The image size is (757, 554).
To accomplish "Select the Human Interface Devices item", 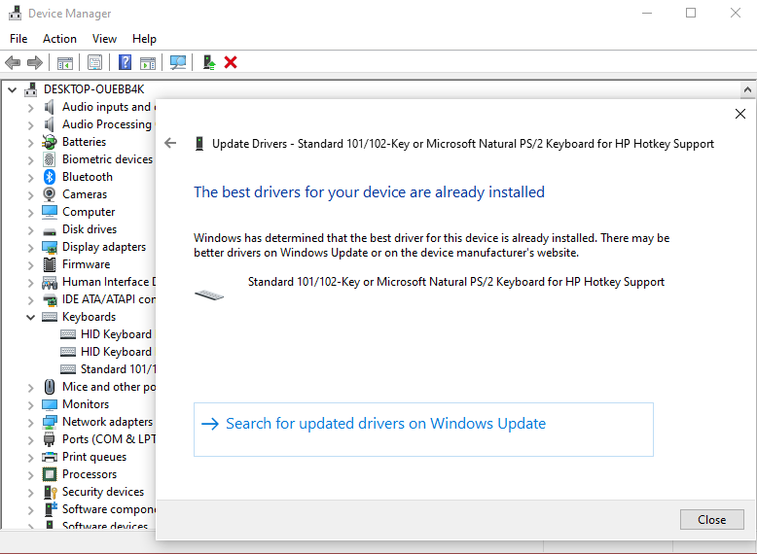I will point(99,282).
